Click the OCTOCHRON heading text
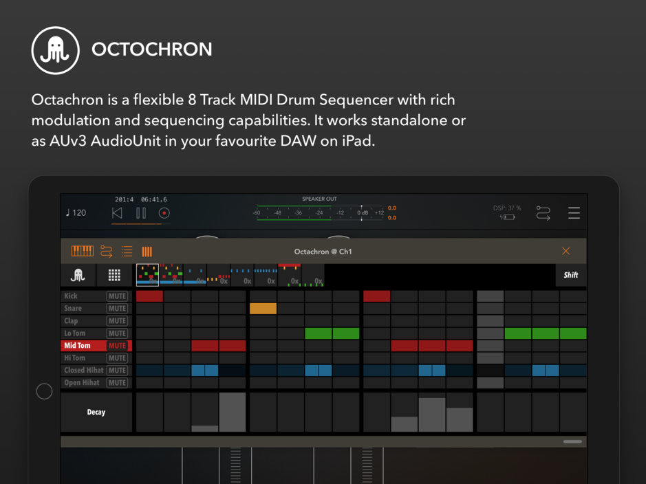This screenshot has width=646, height=484. tap(151, 49)
